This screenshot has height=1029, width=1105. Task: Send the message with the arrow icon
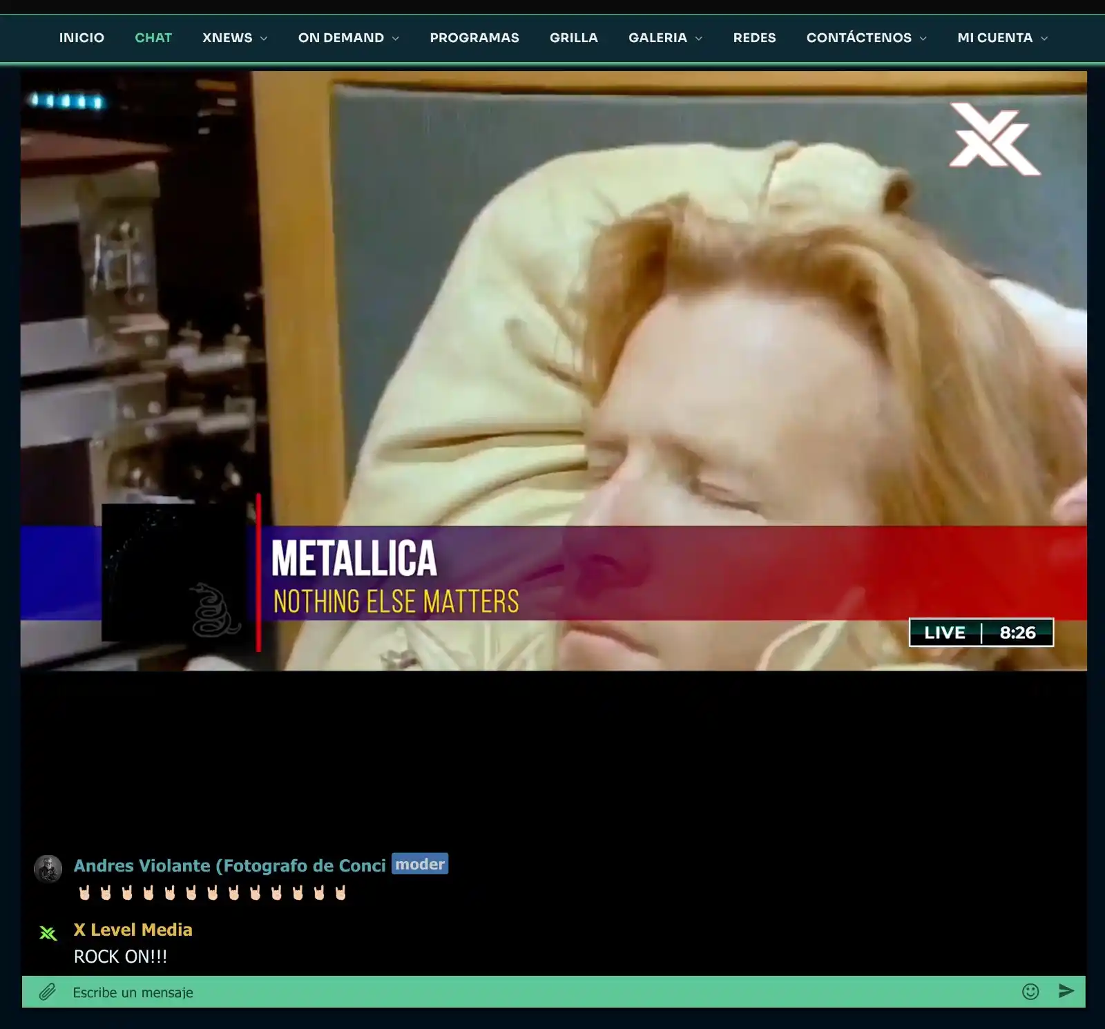click(1066, 992)
